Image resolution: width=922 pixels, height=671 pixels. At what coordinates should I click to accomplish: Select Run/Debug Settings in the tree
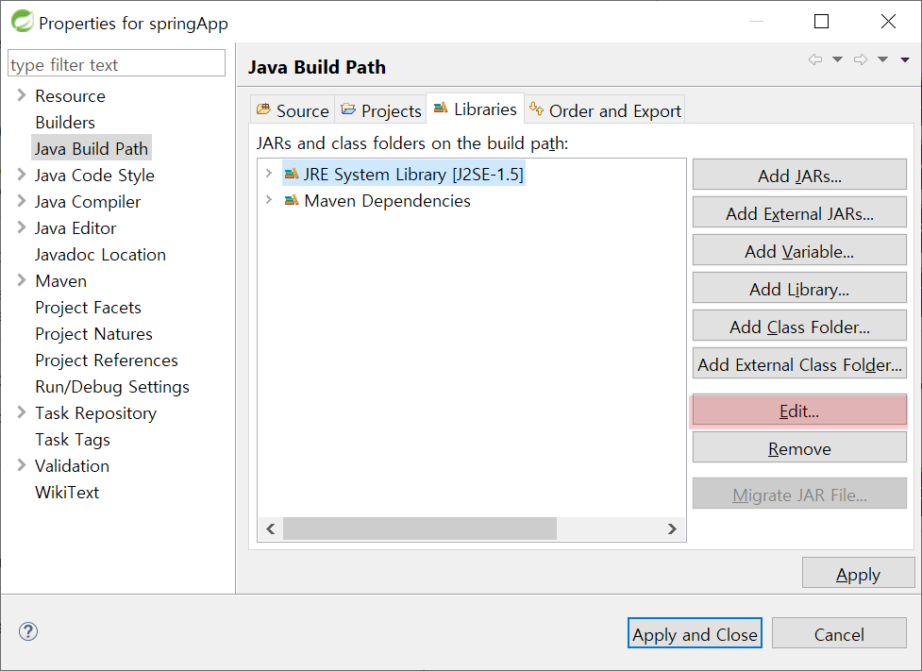tap(111, 386)
